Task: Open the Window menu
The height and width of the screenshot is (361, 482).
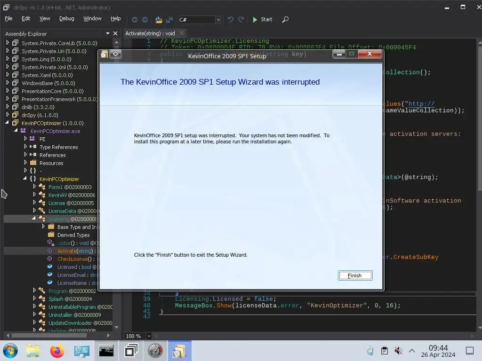Action: pyautogui.click(x=93, y=18)
